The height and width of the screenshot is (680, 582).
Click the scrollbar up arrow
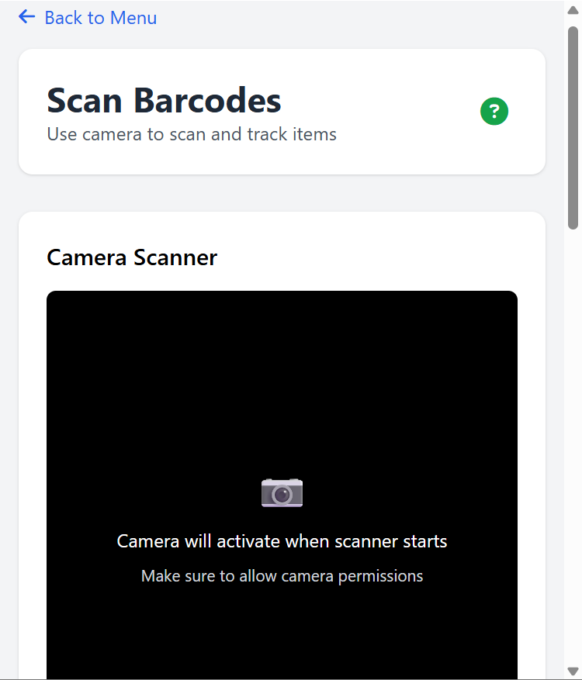574,8
